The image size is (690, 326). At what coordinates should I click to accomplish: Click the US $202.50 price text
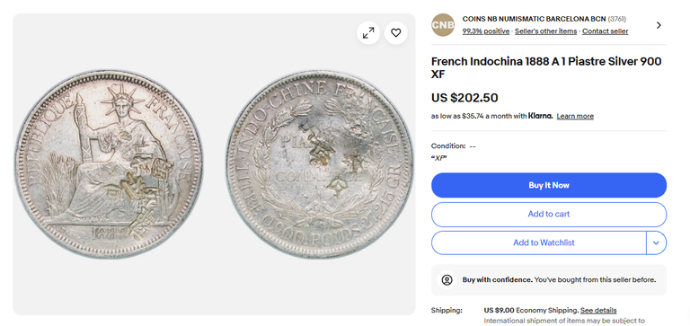[464, 98]
